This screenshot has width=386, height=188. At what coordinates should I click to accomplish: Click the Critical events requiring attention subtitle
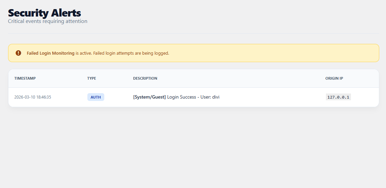pyautogui.click(x=48, y=21)
